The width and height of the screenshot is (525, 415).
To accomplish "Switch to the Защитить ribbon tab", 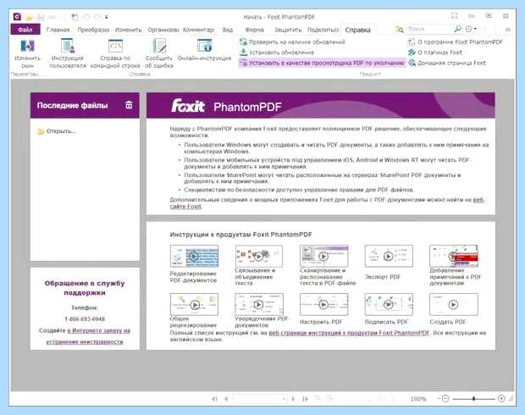I will click(288, 30).
